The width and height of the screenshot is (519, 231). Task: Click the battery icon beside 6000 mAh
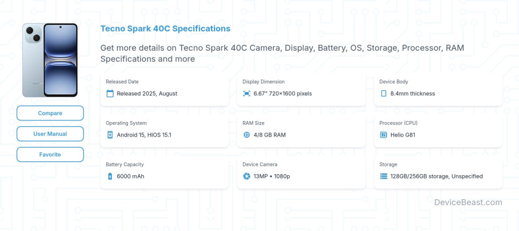[x=110, y=176]
